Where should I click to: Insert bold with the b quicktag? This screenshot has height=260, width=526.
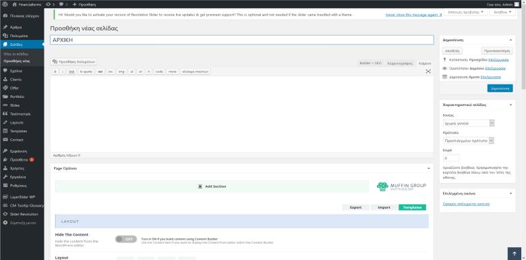click(55, 72)
